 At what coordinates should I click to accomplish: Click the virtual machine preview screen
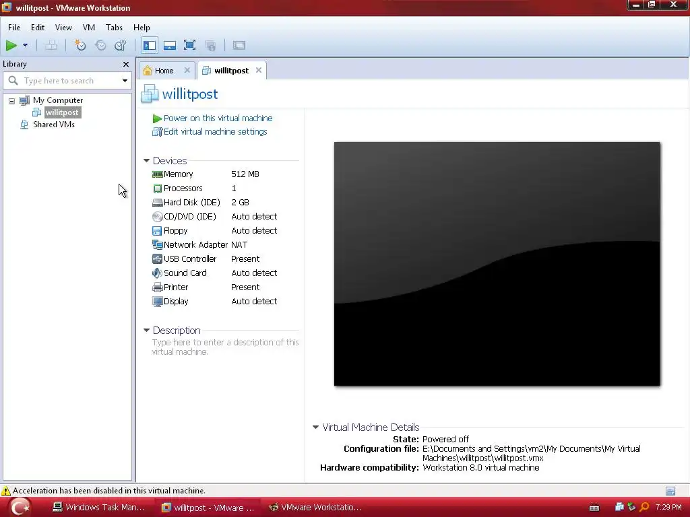click(x=497, y=264)
